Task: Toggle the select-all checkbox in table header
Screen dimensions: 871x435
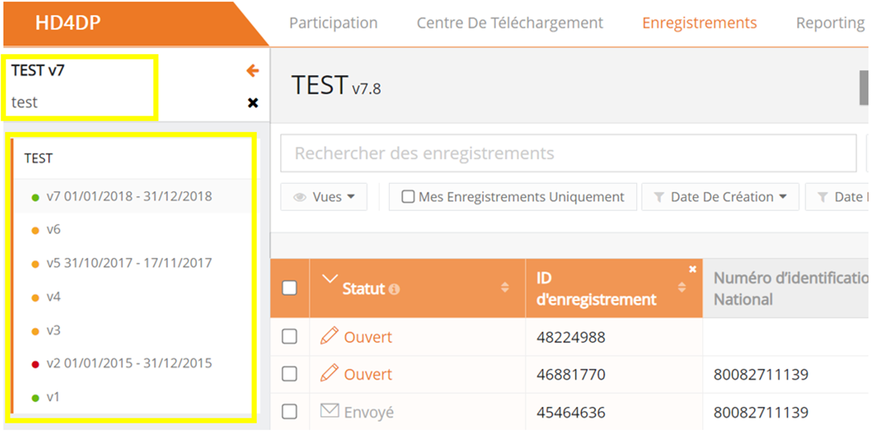Action: (289, 287)
